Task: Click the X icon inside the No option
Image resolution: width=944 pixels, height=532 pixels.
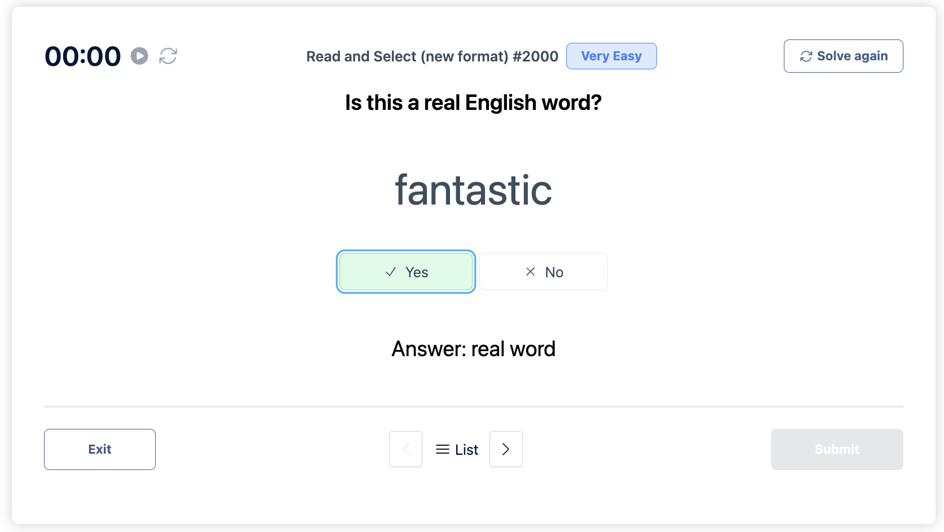Action: tap(530, 272)
